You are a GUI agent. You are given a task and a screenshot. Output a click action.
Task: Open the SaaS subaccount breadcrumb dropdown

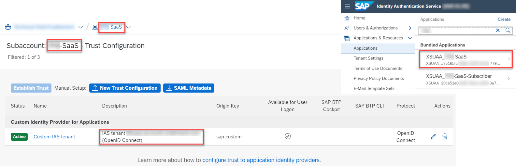[128, 27]
